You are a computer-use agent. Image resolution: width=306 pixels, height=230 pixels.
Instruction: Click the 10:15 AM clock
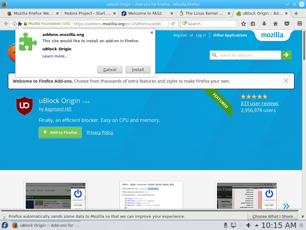pos(279,225)
